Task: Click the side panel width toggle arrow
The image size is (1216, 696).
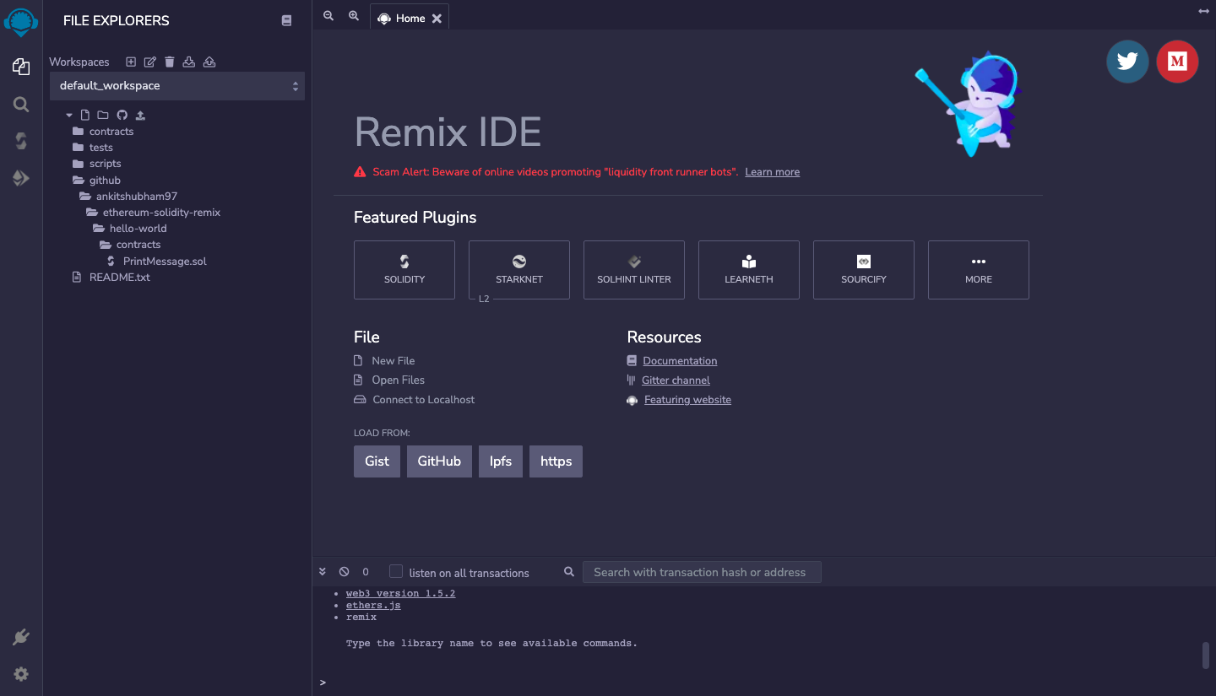Action: 1204,11
